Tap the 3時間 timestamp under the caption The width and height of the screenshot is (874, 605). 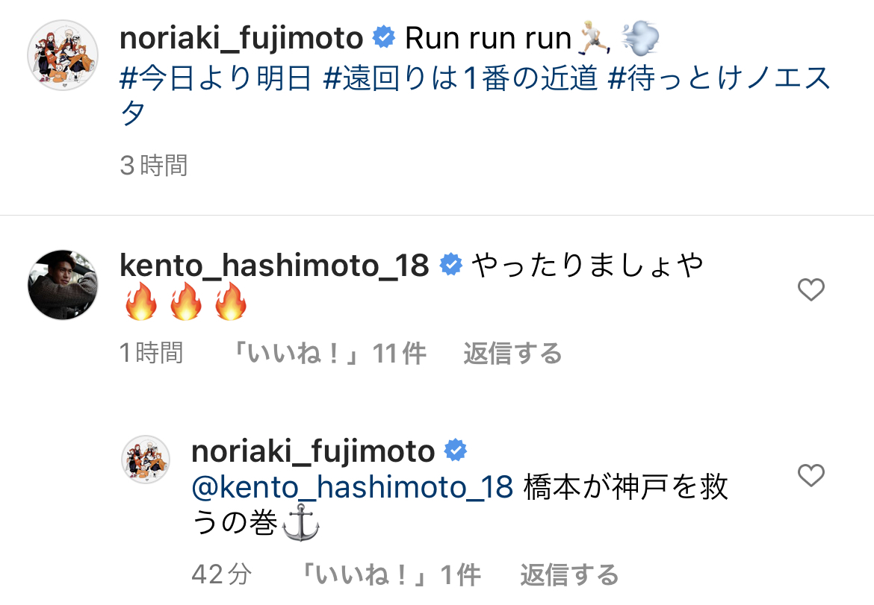153,165
